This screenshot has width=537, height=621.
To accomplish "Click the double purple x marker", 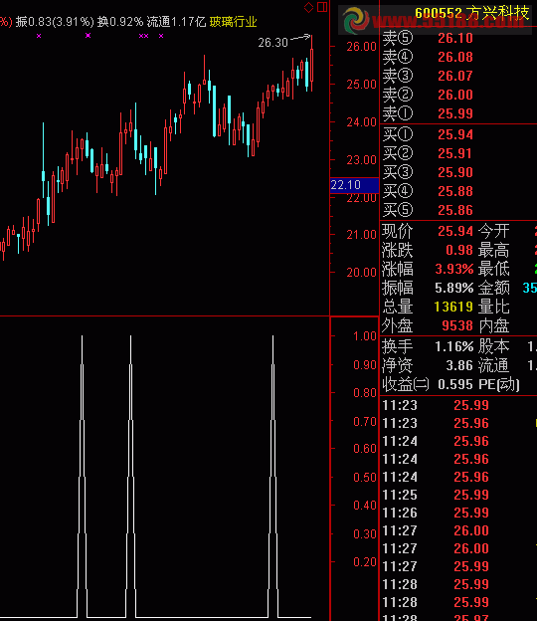I will pos(143,36).
